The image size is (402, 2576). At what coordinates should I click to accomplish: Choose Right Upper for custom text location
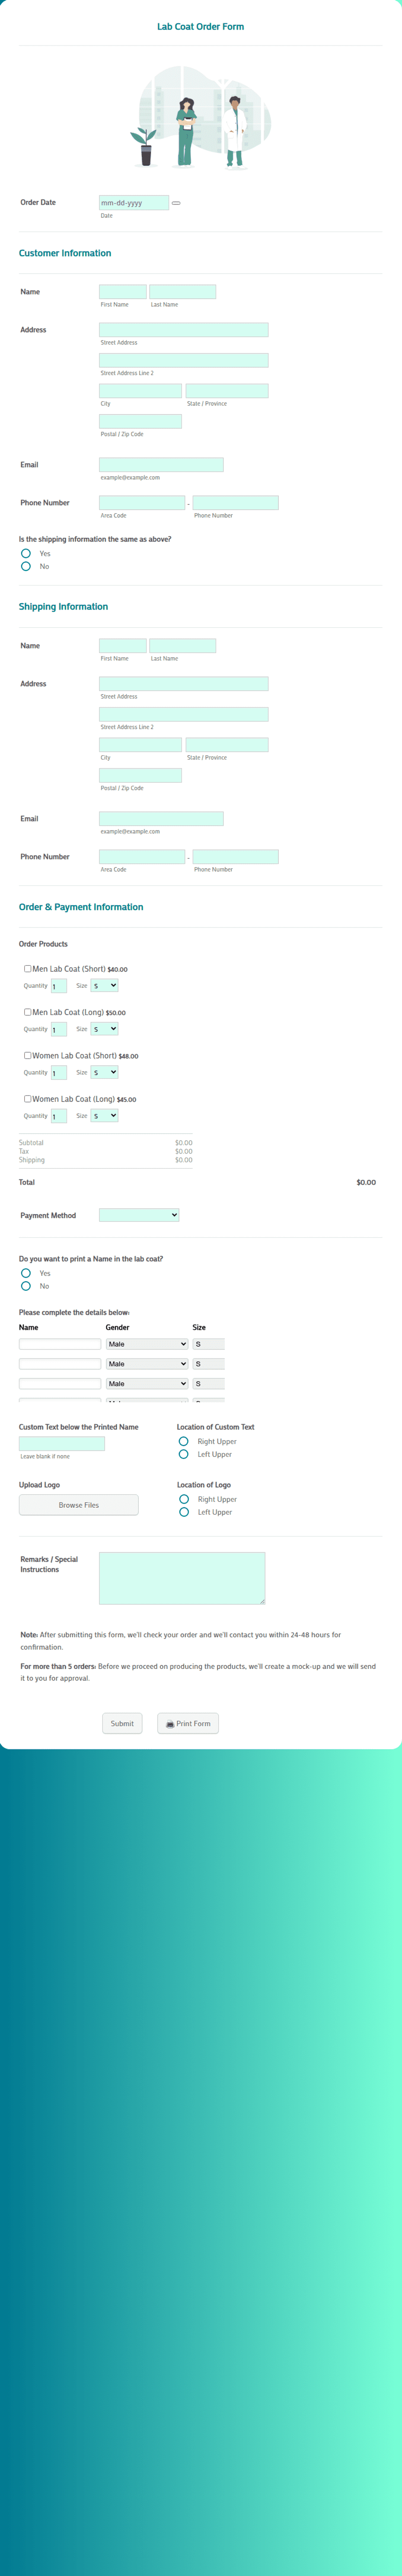(x=184, y=1441)
